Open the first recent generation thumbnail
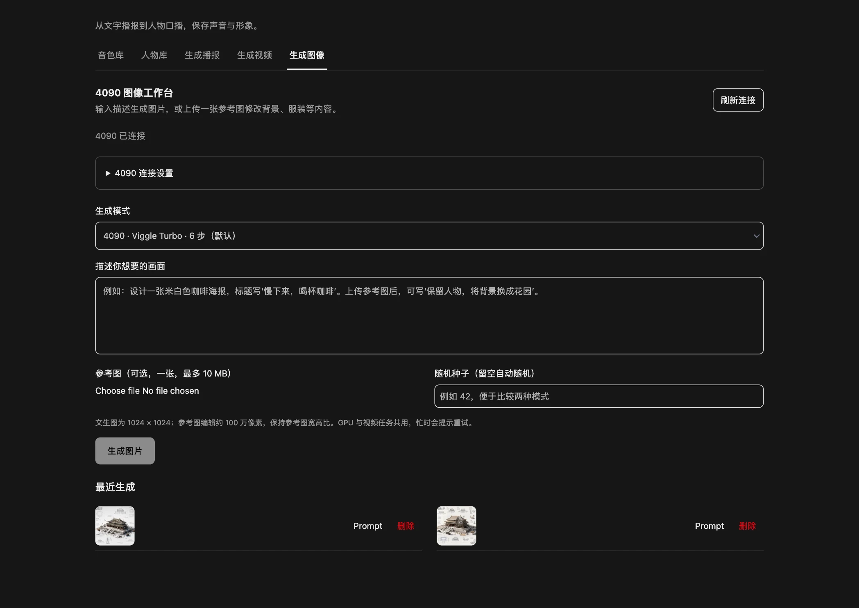The width and height of the screenshot is (859, 608). tap(115, 526)
